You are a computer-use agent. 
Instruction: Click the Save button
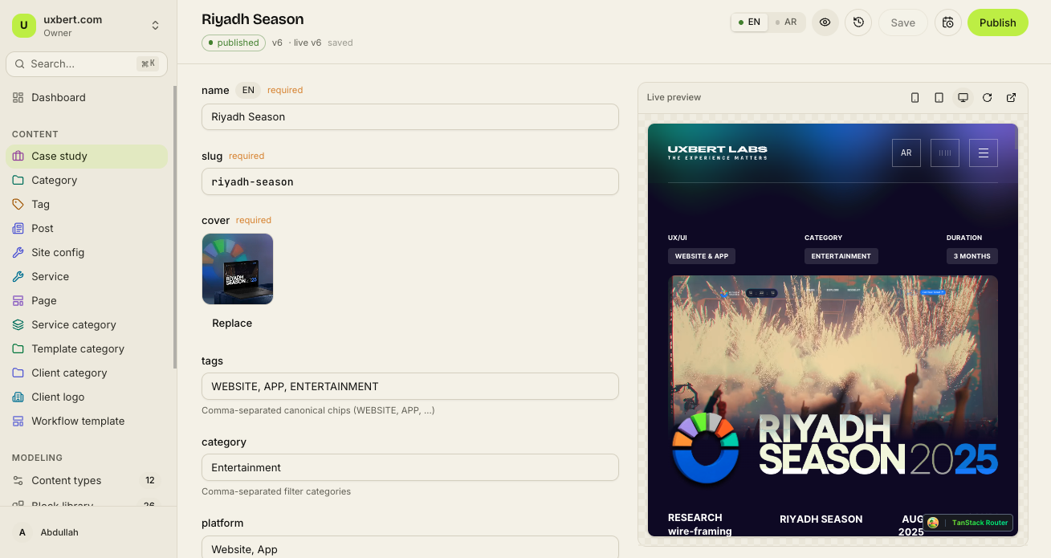[x=903, y=22]
